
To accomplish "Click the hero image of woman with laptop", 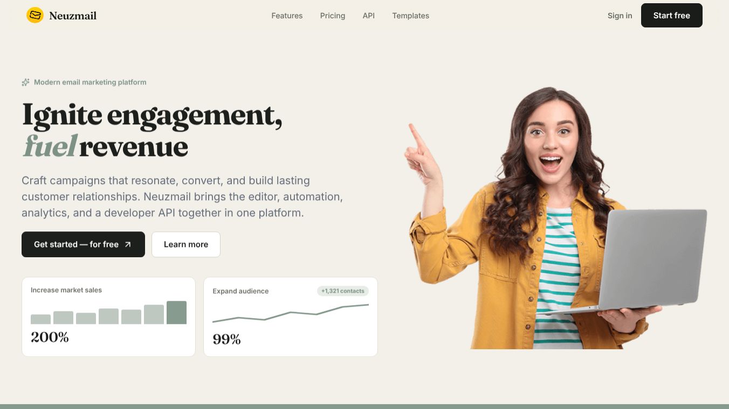I will click(x=555, y=218).
